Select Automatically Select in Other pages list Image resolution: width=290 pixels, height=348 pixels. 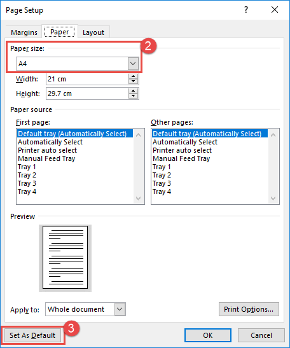[x=210, y=142]
